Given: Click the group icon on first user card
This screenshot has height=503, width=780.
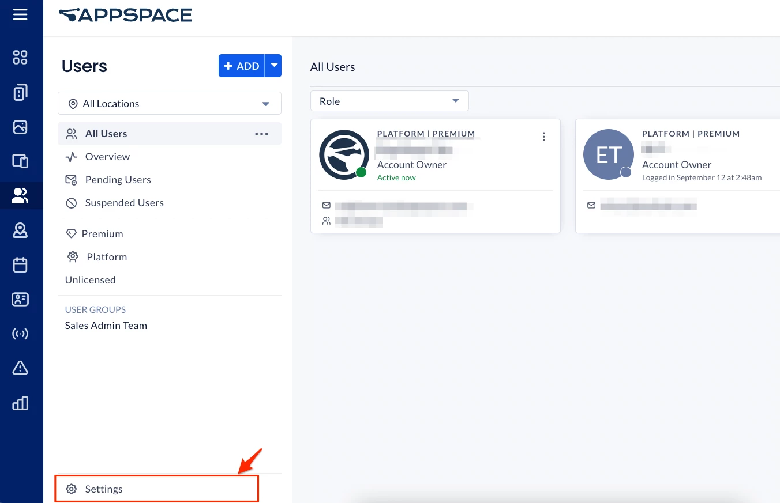Looking at the screenshot, I should [327, 220].
